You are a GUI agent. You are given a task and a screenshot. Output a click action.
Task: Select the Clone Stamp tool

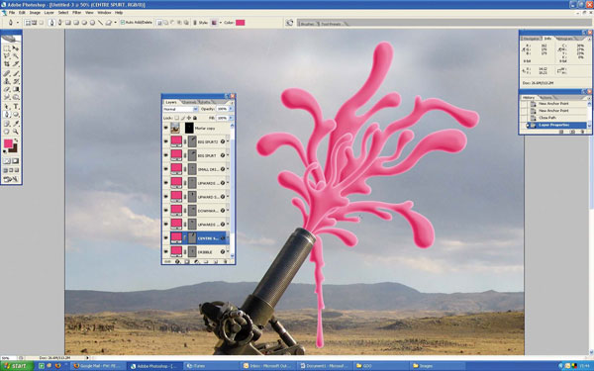click(7, 81)
